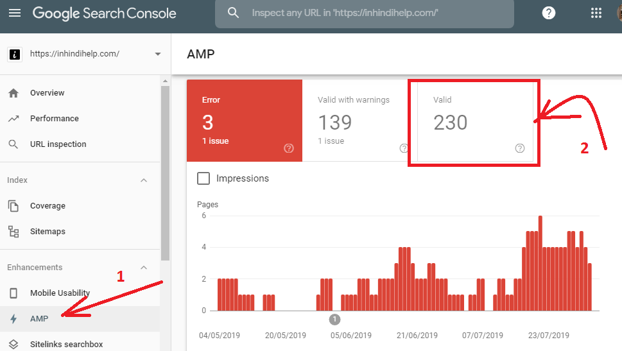Open help tooltip in Valid card
This screenshot has width=622, height=351.
[520, 148]
